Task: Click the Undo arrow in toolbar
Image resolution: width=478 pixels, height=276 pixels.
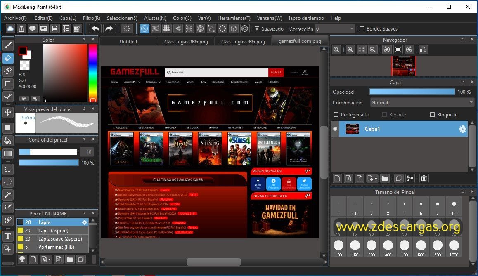Action: click(x=95, y=29)
